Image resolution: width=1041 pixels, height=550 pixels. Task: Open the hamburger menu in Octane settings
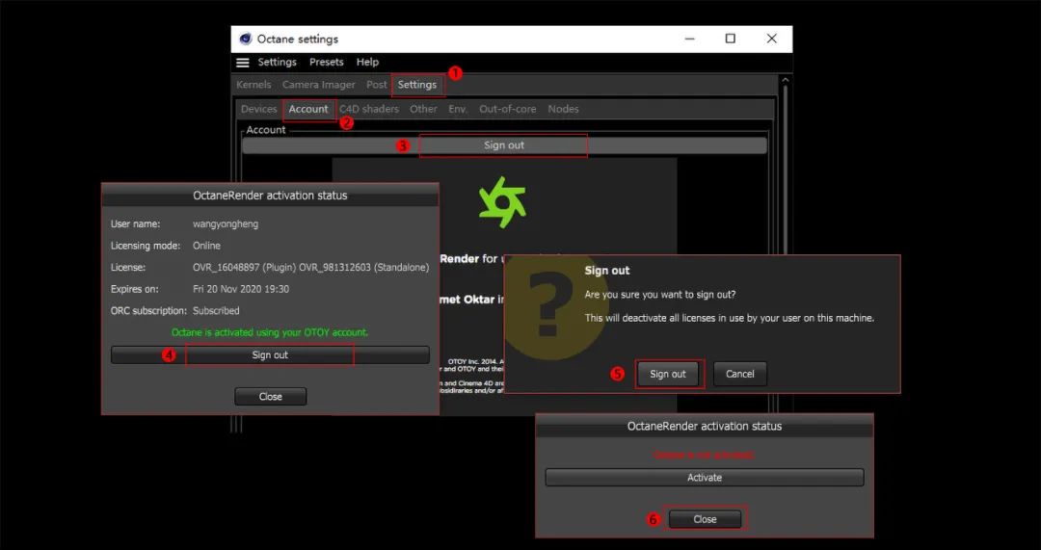[x=243, y=63]
